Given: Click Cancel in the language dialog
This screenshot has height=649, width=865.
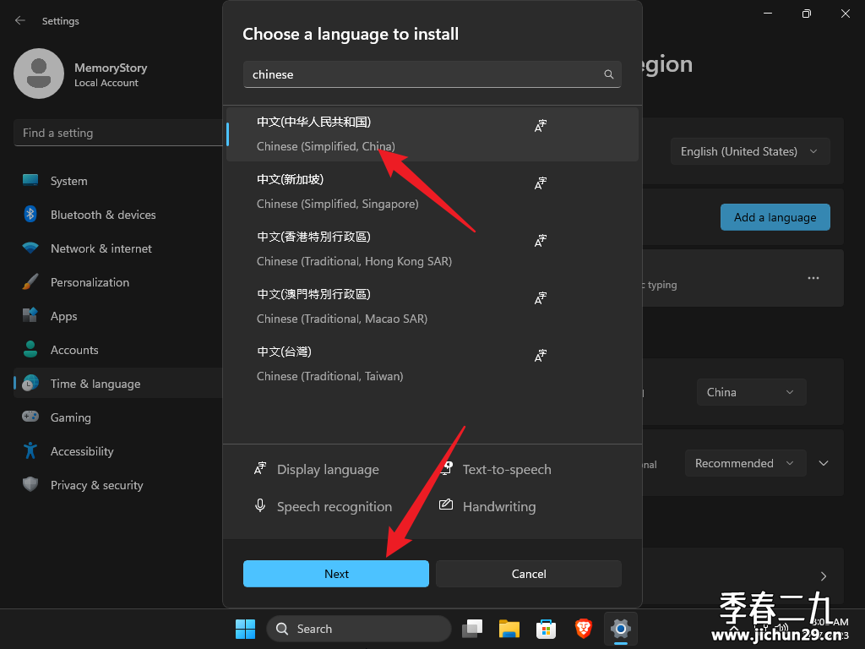Looking at the screenshot, I should tap(529, 574).
